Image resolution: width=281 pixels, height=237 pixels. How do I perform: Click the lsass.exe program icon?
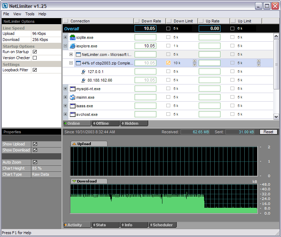pyautogui.click(x=72, y=106)
